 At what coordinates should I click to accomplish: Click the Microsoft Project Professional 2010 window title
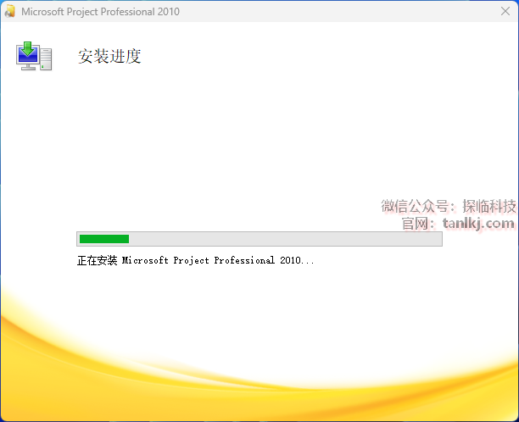(100, 12)
